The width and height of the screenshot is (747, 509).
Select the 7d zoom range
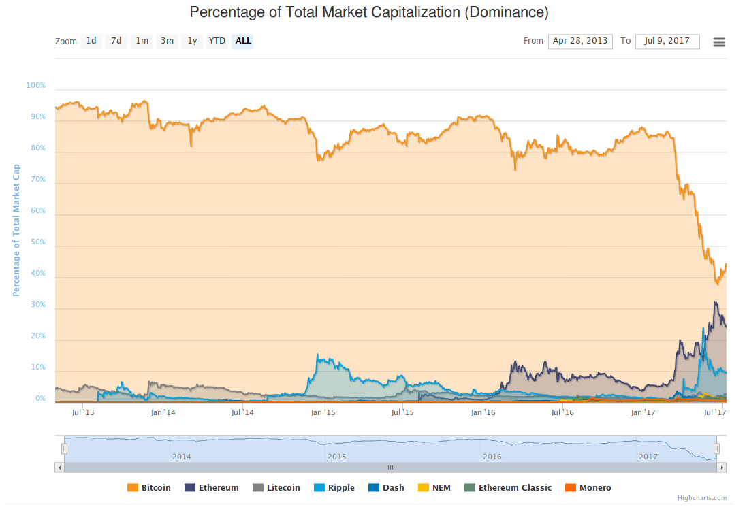116,41
